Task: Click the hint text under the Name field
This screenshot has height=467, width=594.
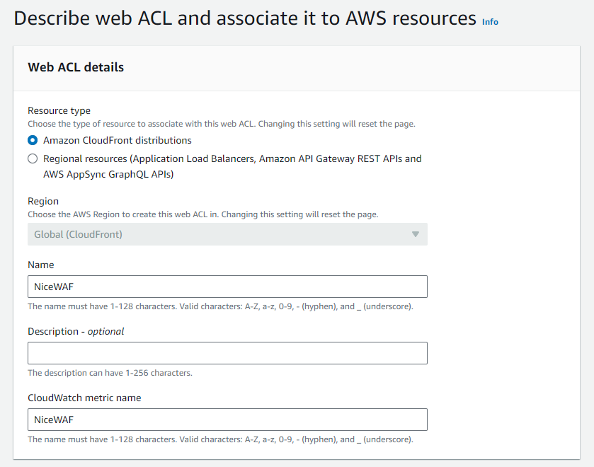Action: click(x=220, y=306)
